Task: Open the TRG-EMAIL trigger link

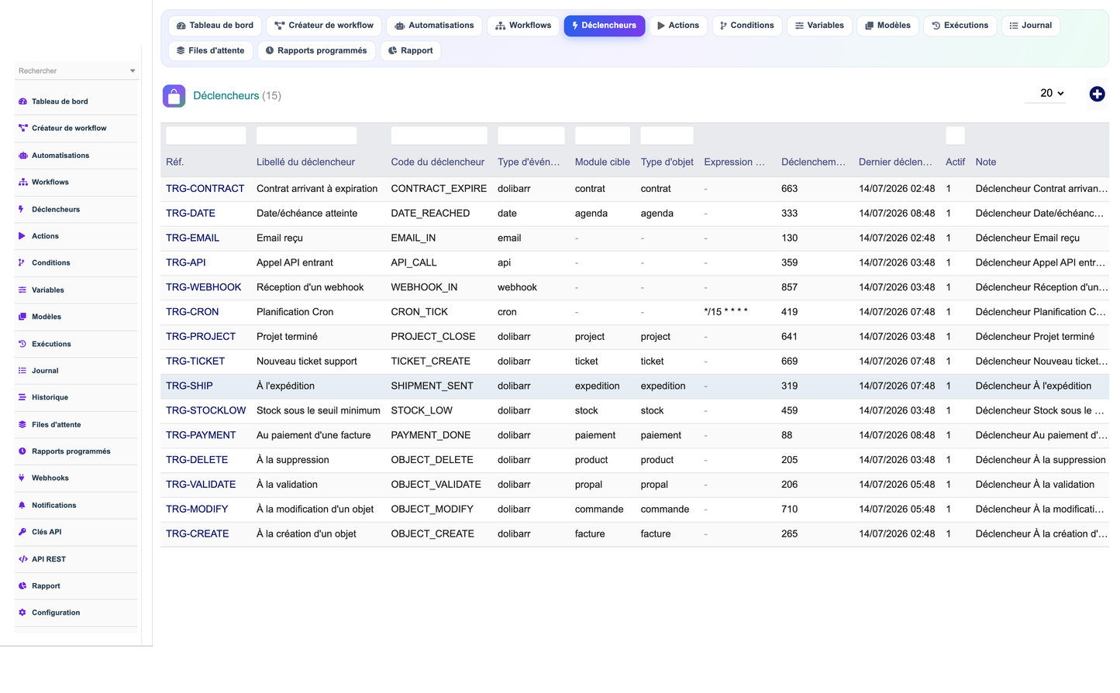Action: click(x=192, y=238)
